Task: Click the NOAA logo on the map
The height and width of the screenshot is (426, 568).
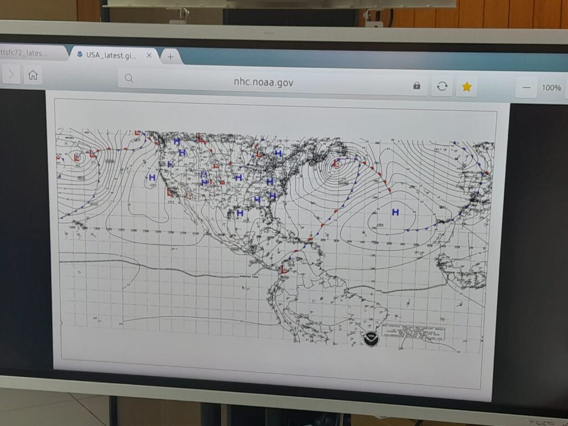Action: [371, 339]
